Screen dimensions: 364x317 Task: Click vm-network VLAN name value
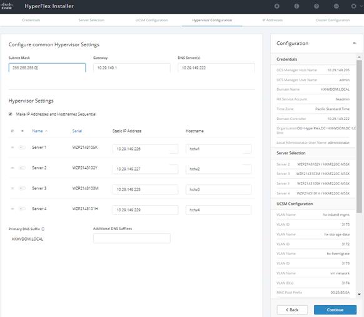pyautogui.click(x=340, y=273)
